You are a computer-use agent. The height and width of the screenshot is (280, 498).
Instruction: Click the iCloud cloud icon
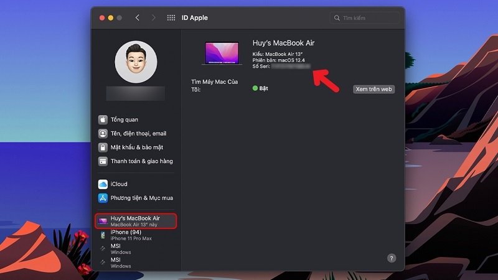[x=103, y=184]
